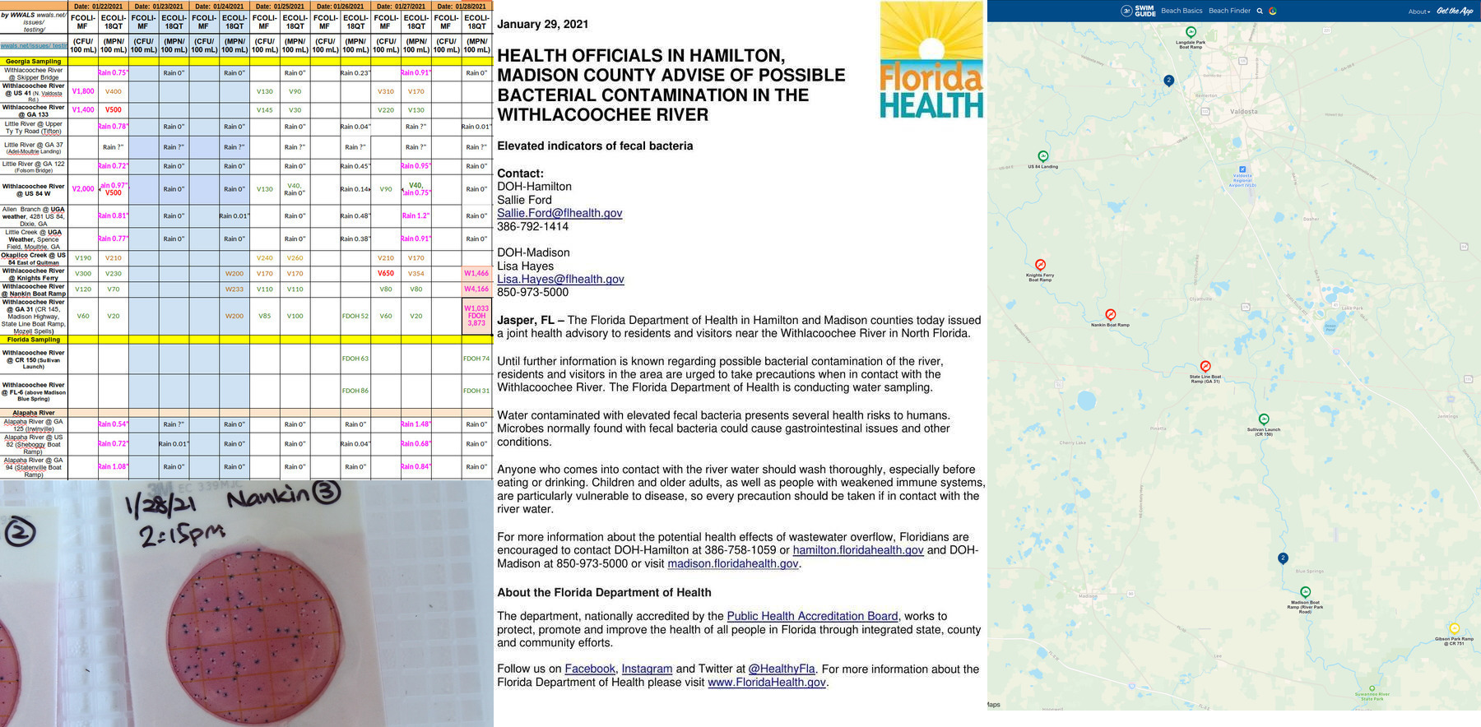Image resolution: width=1481 pixels, height=727 pixels.
Task: Click the Florida Sampling section header
Action: tap(34, 340)
